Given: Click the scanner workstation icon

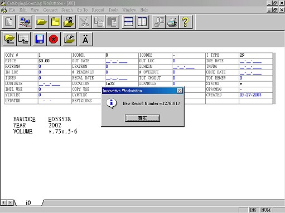Looking at the screenshot, I should point(158,22).
